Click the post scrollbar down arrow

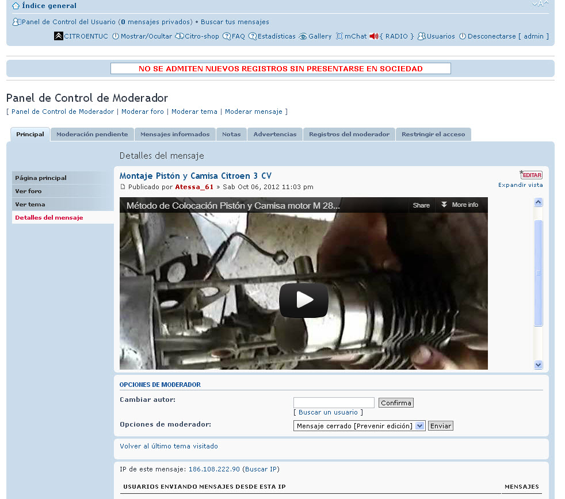point(539,364)
